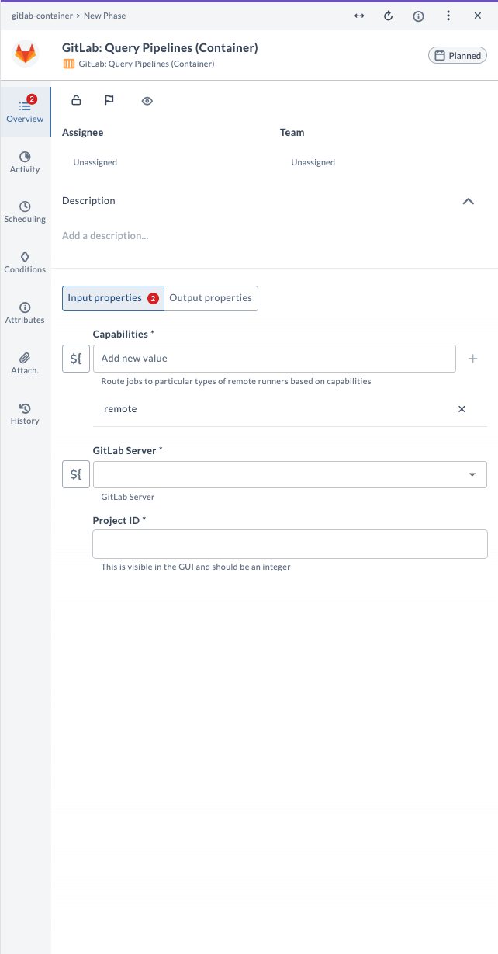The width and height of the screenshot is (498, 954).
Task: Click the expand width arrows icon
Action: [359, 16]
